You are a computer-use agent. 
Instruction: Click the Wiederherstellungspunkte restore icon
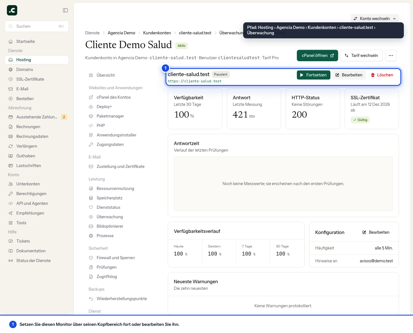point(91,299)
